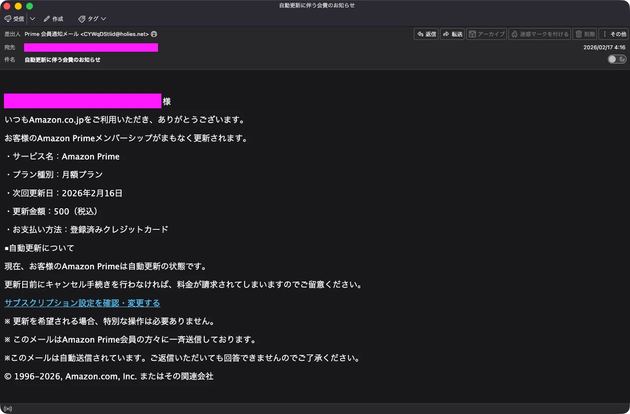Click the line 次回更新日：2026年2月16日
The height and width of the screenshot is (414, 630).
[x=63, y=193]
